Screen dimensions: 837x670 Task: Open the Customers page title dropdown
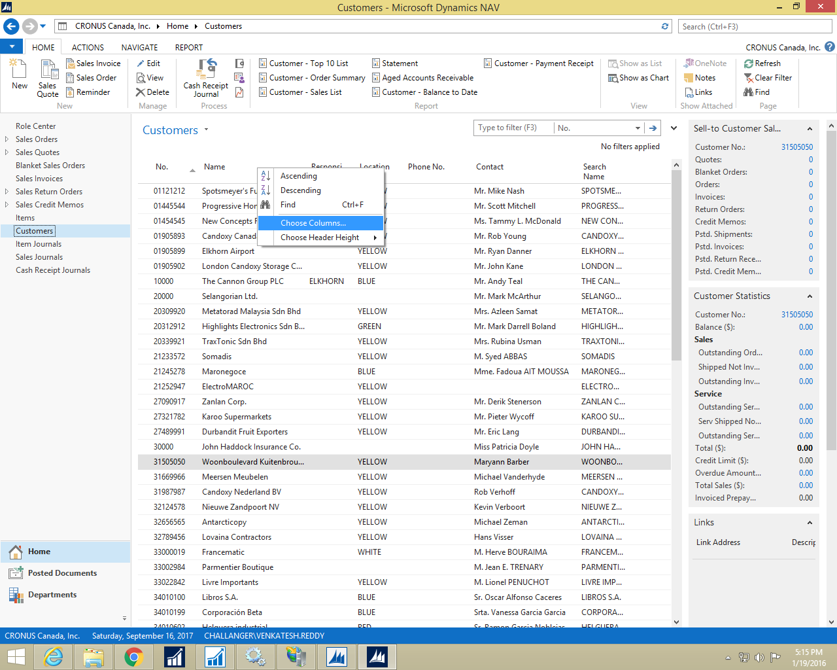(206, 130)
